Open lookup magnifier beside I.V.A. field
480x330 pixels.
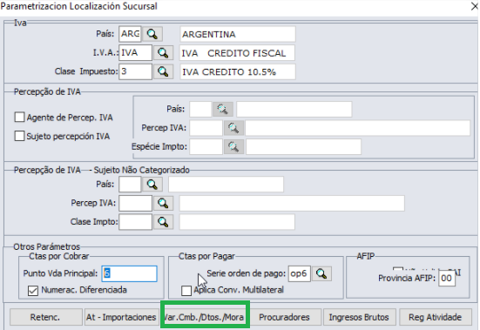[163, 53]
